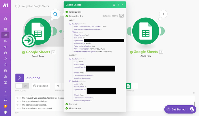Image resolution: width=199 pixels, height=116 pixels.
Task: Open Connections link icon in sidebar
Action: (5, 47)
